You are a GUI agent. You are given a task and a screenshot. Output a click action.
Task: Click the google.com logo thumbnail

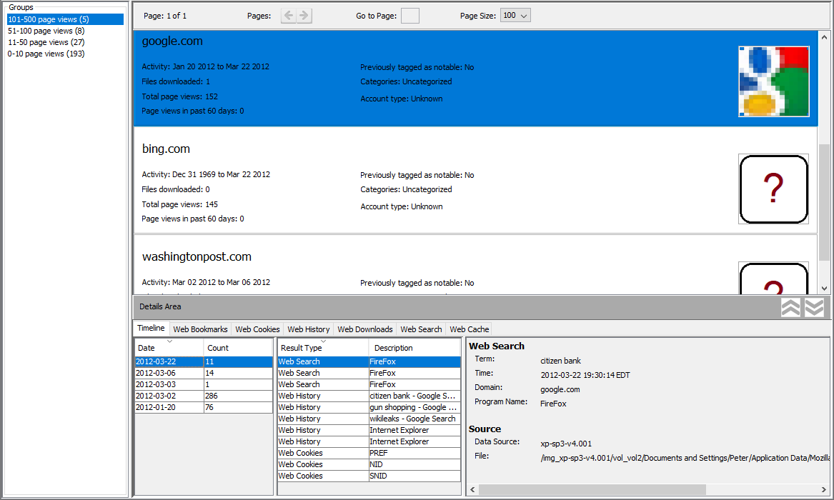click(x=773, y=81)
